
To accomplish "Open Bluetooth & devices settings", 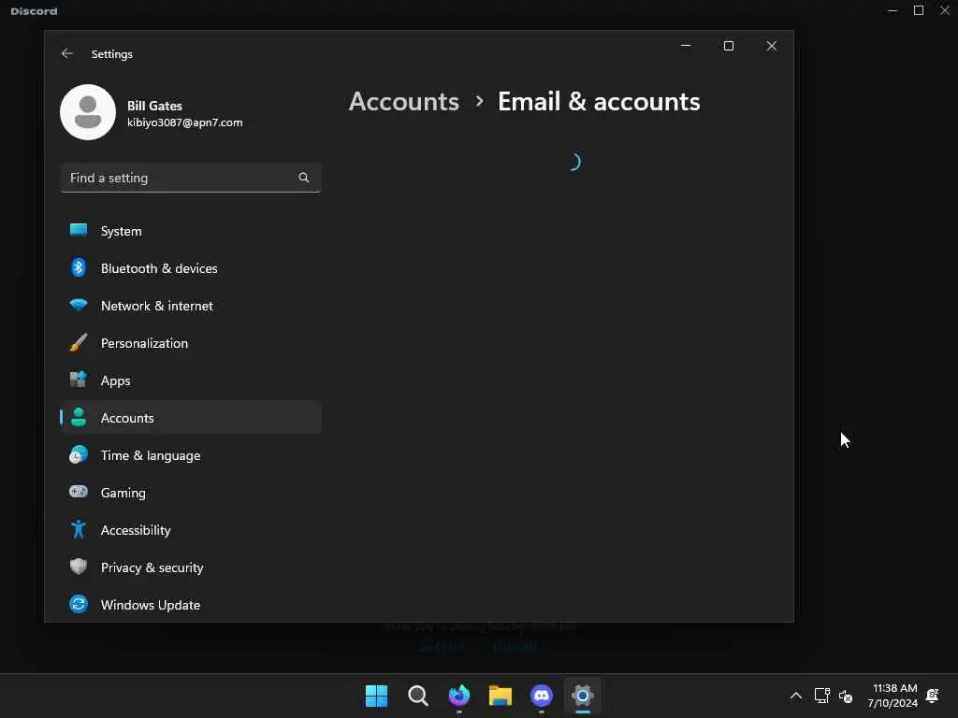I will pyautogui.click(x=191, y=268).
